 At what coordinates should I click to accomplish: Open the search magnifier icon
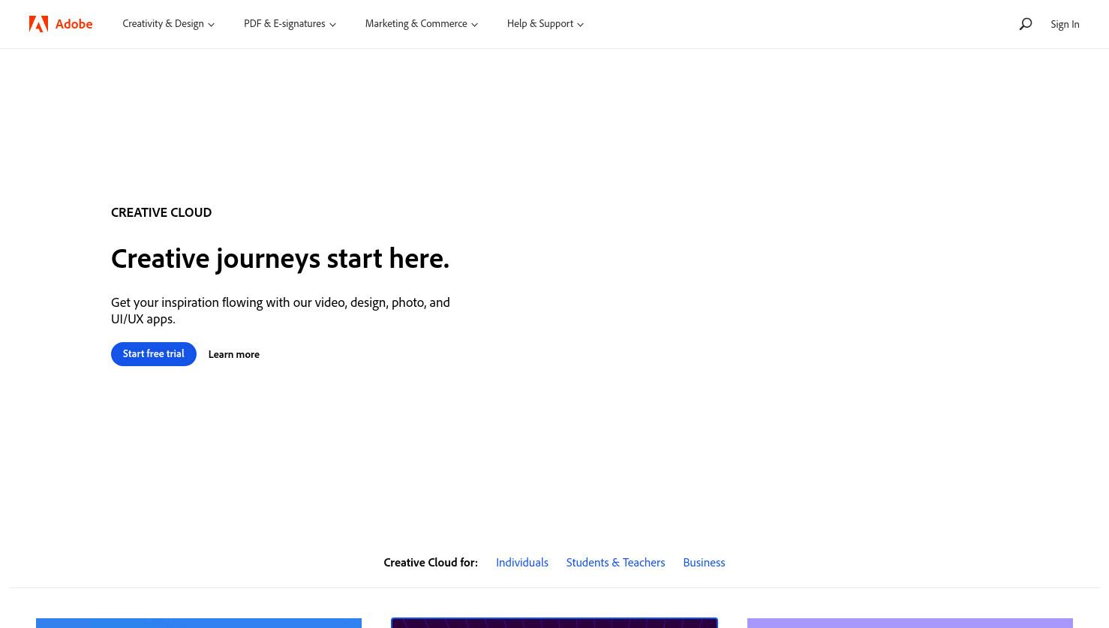[x=1026, y=24]
